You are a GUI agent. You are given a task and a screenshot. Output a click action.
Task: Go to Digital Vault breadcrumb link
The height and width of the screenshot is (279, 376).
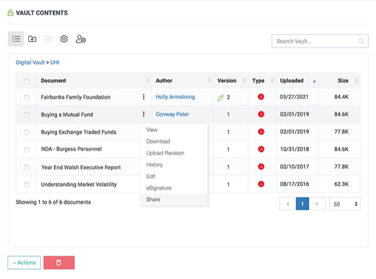(x=30, y=62)
